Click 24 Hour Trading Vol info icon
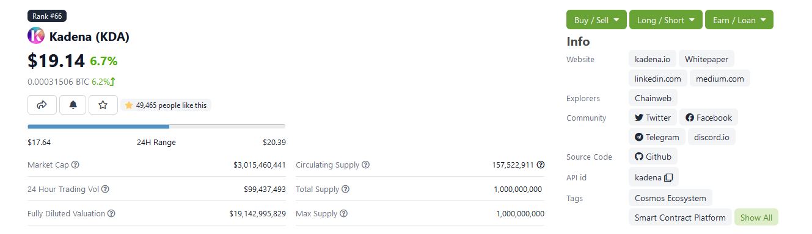The width and height of the screenshot is (812, 234). click(105, 189)
